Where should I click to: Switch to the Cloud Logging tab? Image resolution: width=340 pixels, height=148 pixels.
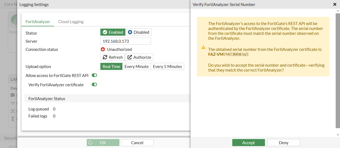(x=71, y=21)
